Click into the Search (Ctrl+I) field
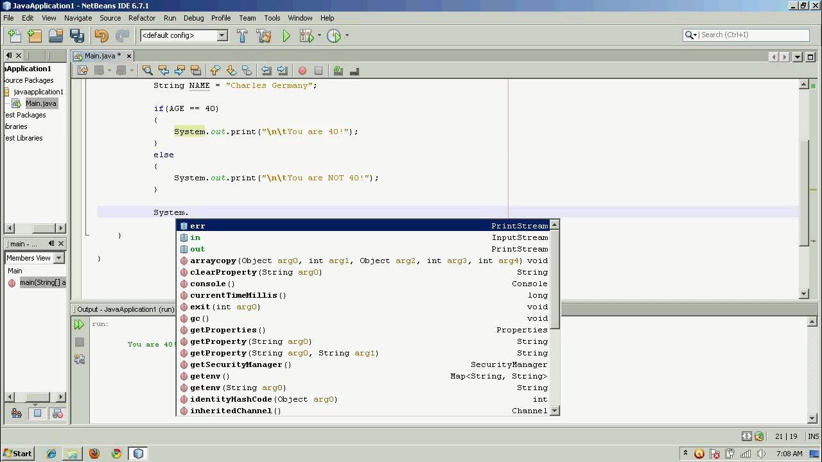 754,35
